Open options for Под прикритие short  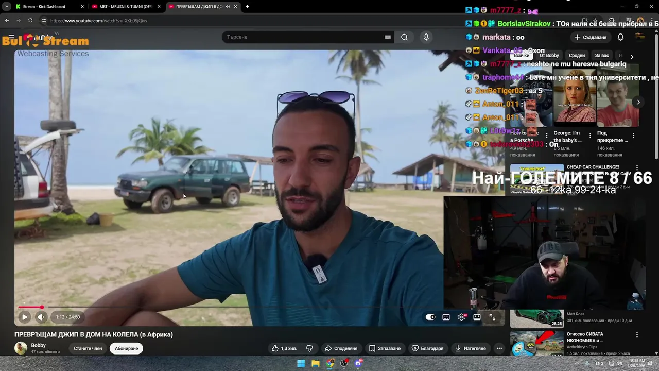[634, 136]
